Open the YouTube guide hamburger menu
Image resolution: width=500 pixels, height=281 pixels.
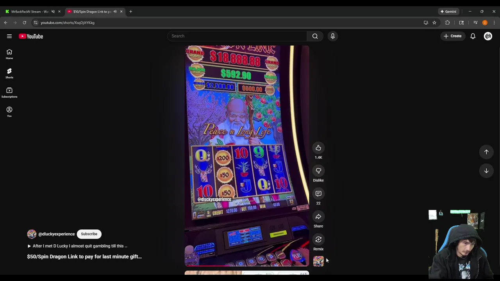point(9,36)
